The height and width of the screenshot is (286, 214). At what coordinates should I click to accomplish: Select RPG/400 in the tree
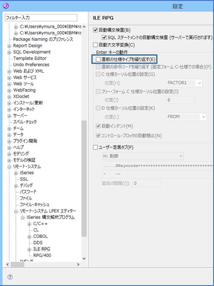click(x=42, y=256)
